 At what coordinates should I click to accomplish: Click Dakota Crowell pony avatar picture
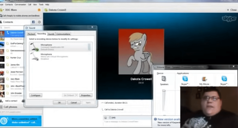point(141,52)
